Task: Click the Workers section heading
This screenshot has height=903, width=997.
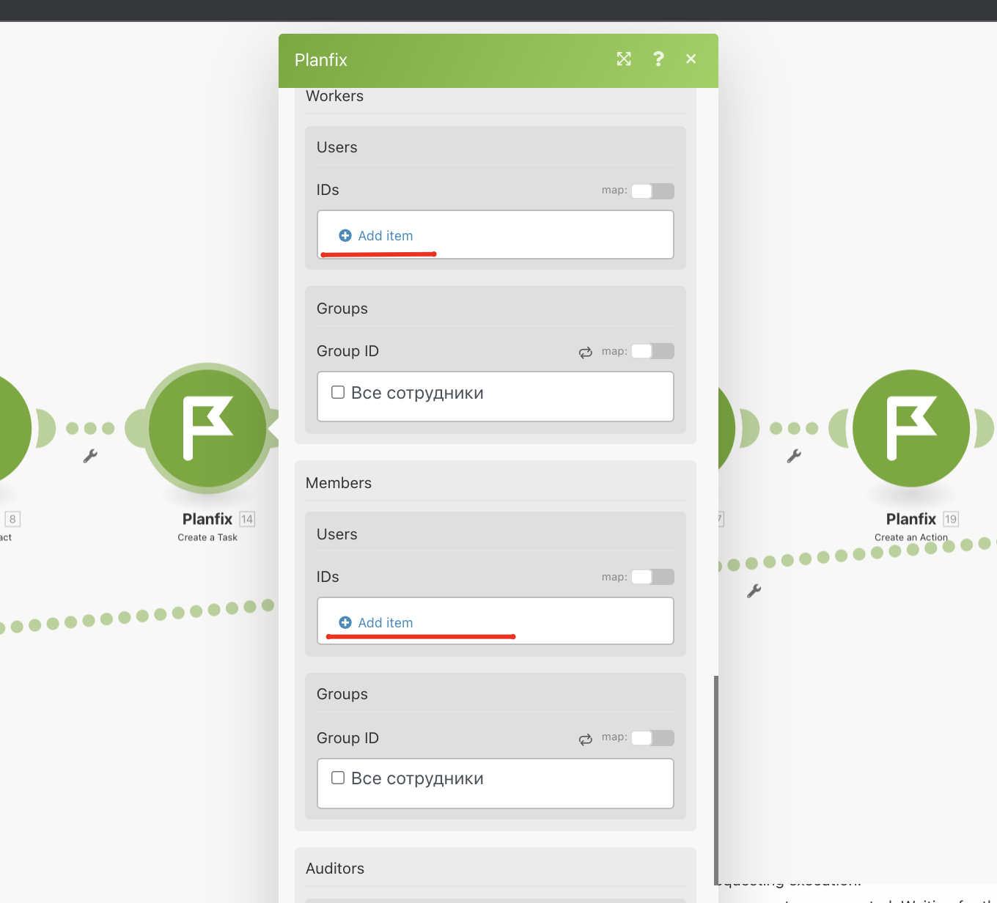Action: (334, 96)
